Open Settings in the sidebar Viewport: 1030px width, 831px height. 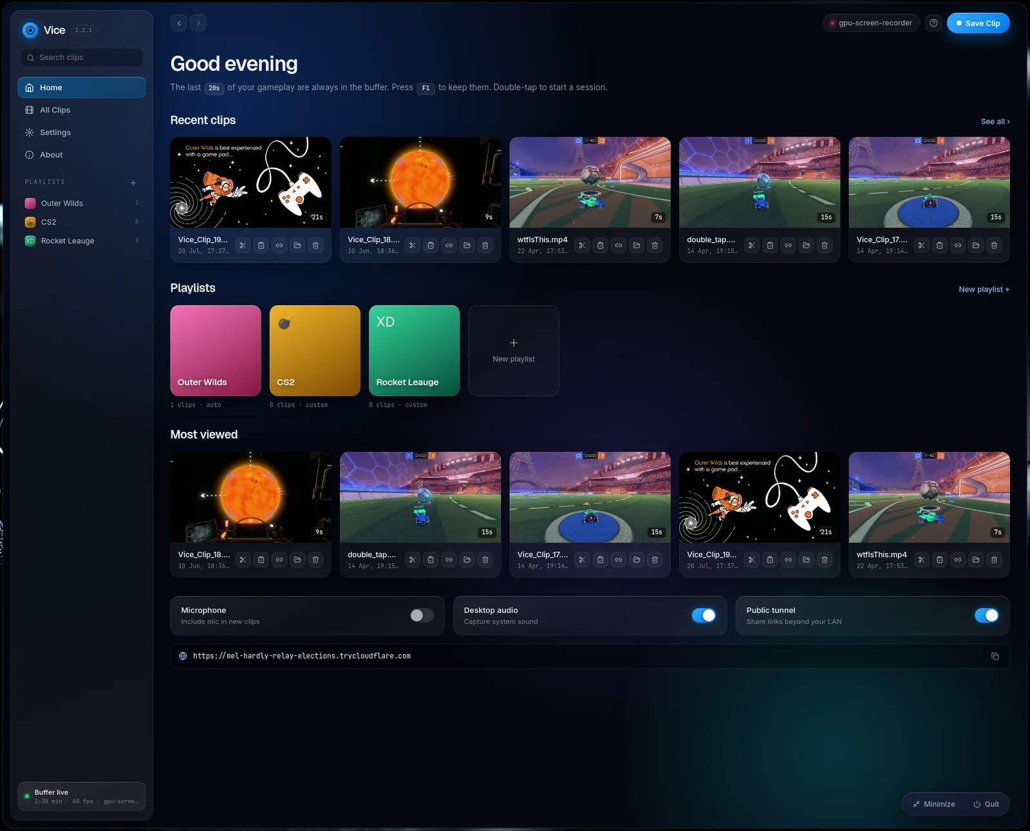point(82,133)
